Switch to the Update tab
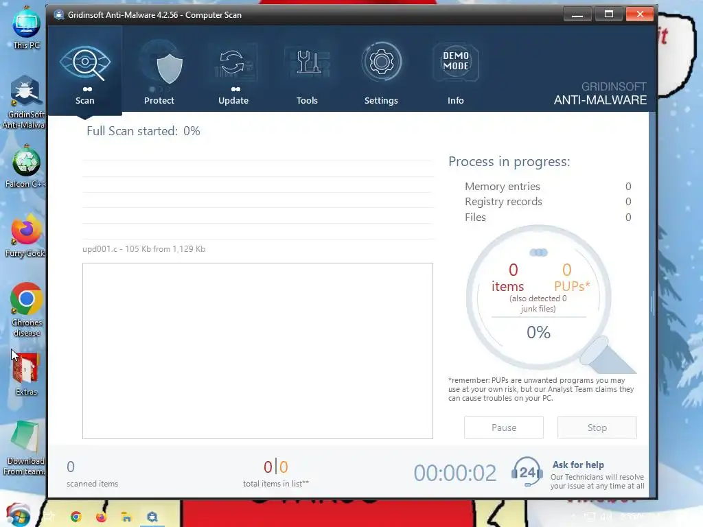The width and height of the screenshot is (703, 527). (233, 71)
